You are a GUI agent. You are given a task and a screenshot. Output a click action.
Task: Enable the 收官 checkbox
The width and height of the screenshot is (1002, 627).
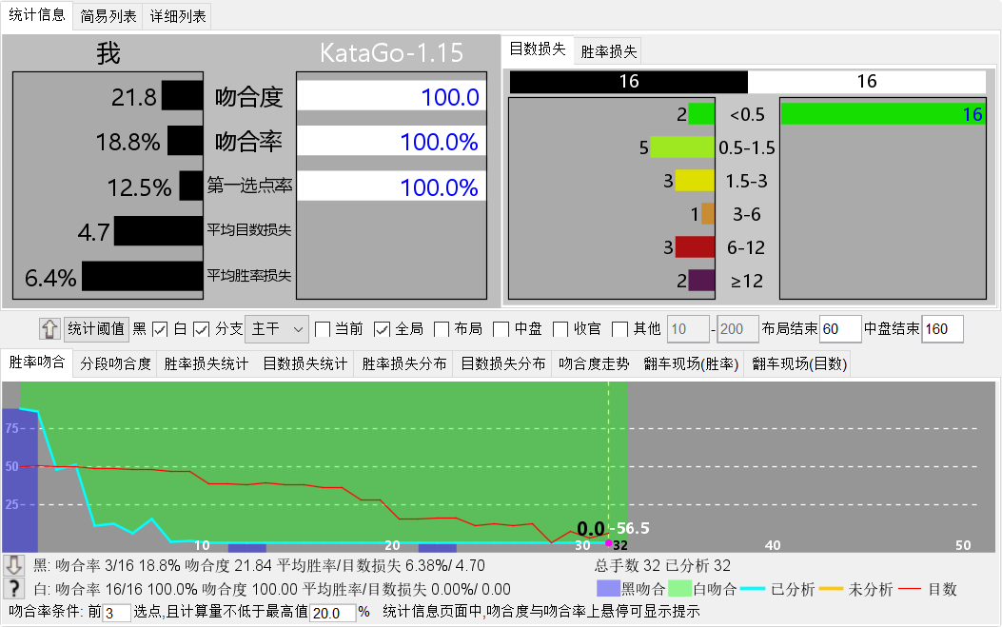click(560, 329)
